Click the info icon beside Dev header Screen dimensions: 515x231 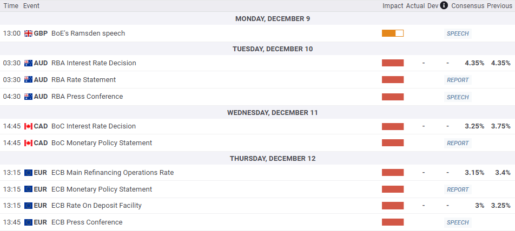click(444, 5)
